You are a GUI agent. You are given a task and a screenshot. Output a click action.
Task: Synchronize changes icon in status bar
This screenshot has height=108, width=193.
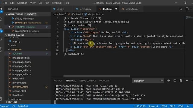pos(14,106)
